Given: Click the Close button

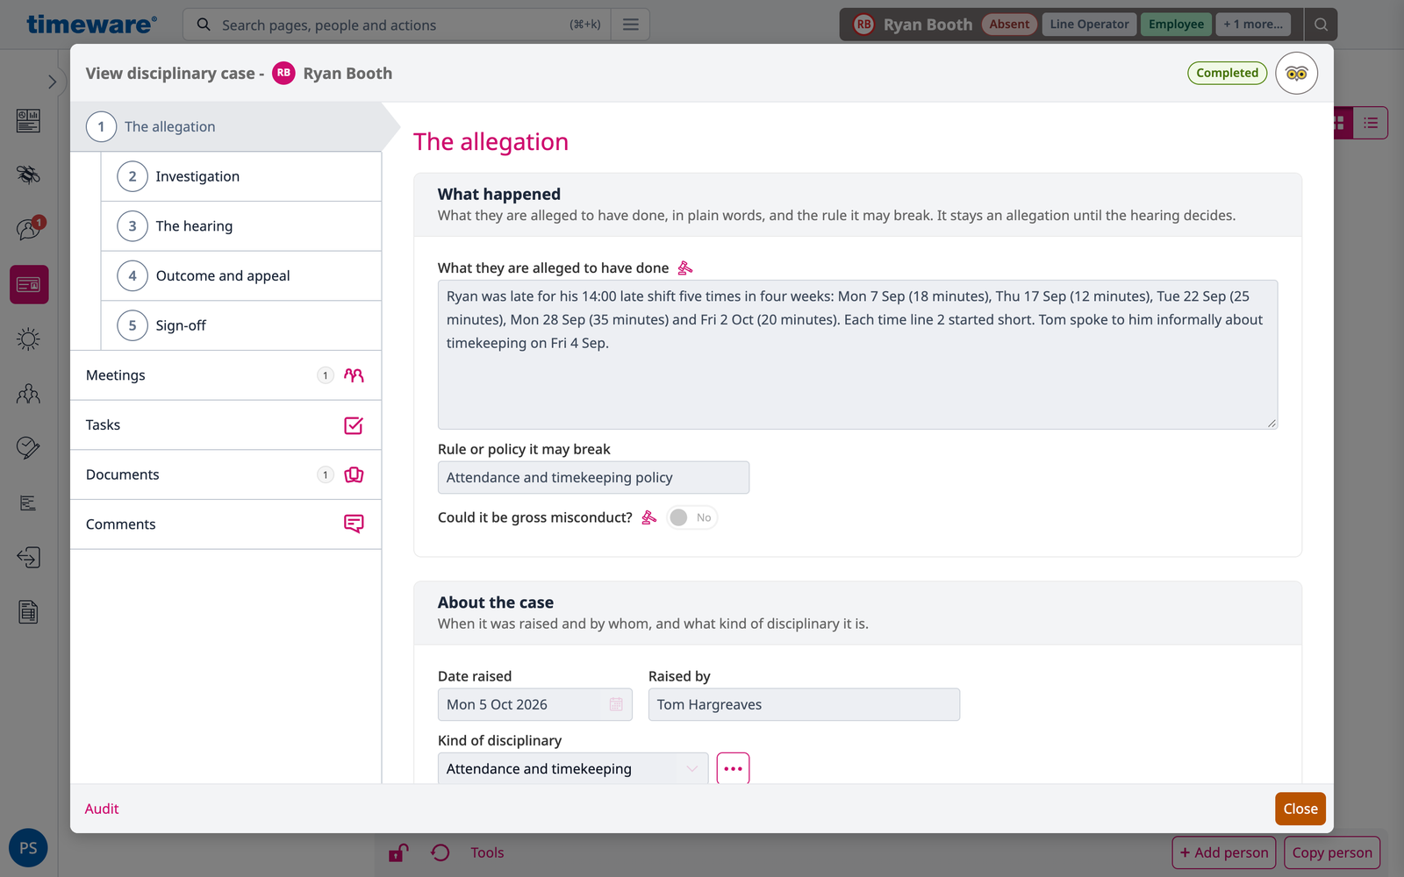Looking at the screenshot, I should pos(1300,809).
